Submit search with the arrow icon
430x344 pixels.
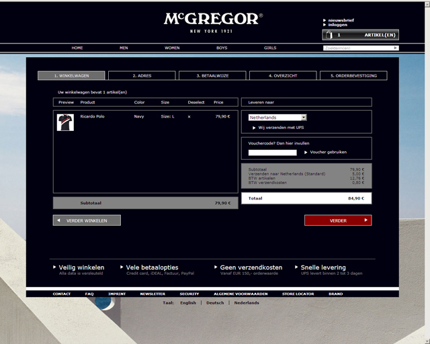(x=396, y=48)
